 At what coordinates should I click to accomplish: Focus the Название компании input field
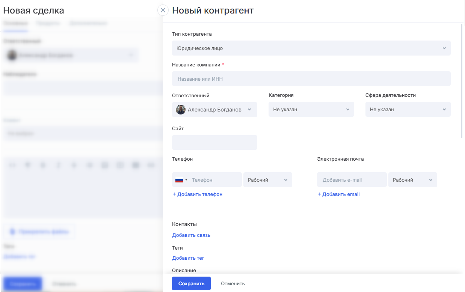(311, 79)
